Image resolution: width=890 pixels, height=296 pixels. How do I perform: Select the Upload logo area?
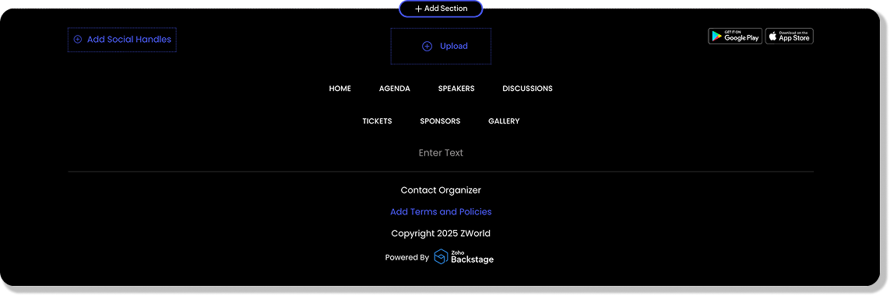click(x=441, y=47)
